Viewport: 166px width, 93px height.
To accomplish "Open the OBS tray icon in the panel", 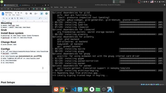I will pyautogui.click(x=139, y=2).
